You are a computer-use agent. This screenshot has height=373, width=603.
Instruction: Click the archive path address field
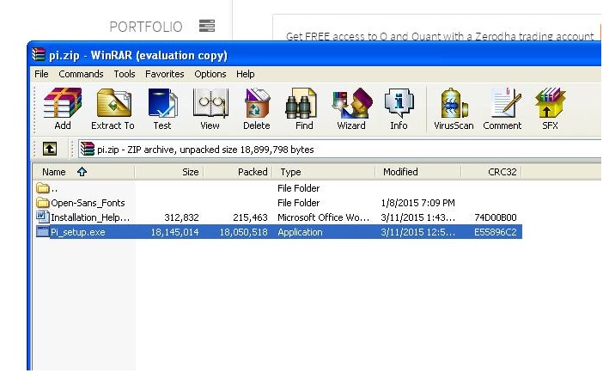(340, 150)
